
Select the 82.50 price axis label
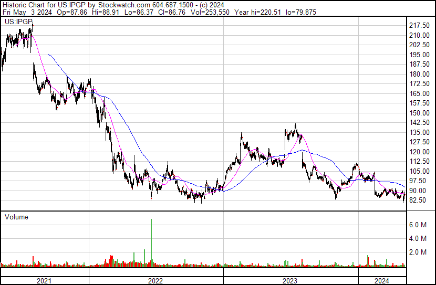418,200
